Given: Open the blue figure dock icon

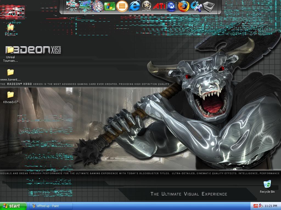Looking at the screenshot, I should 196,6.
